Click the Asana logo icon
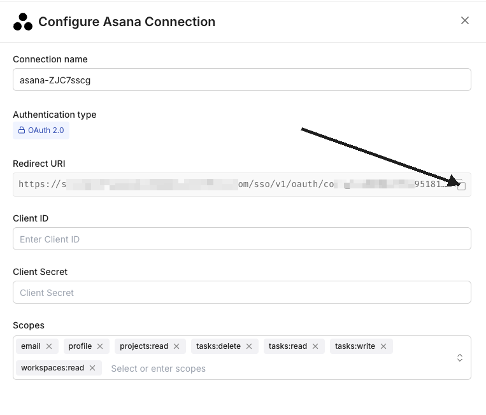This screenshot has height=415, width=486. click(22, 22)
